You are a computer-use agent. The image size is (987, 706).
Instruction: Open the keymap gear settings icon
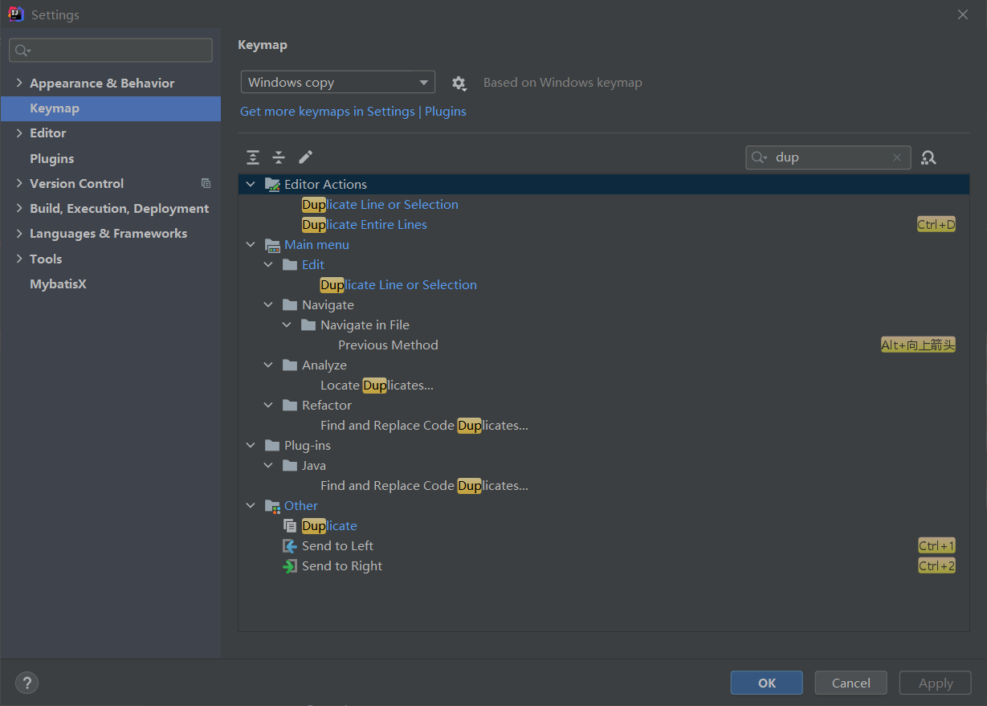point(459,83)
